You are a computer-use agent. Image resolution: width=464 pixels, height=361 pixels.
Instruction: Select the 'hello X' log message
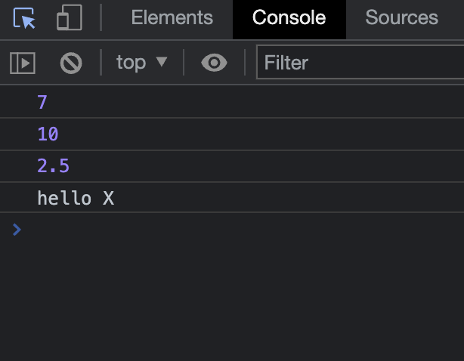[x=76, y=199]
